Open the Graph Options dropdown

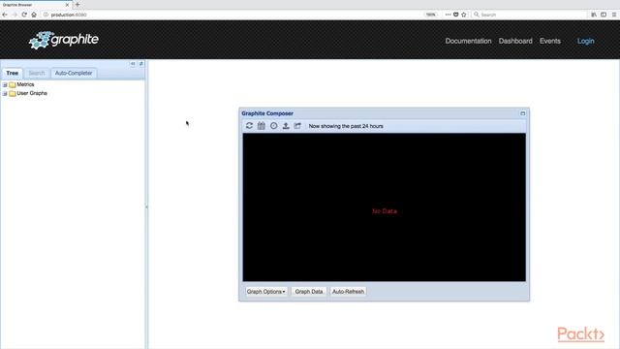click(x=266, y=292)
